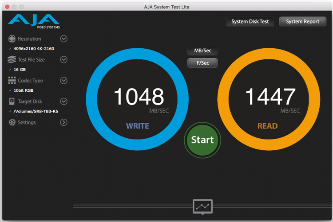Open the Settings panel arrow
The height and width of the screenshot is (222, 333).
[x=63, y=122]
